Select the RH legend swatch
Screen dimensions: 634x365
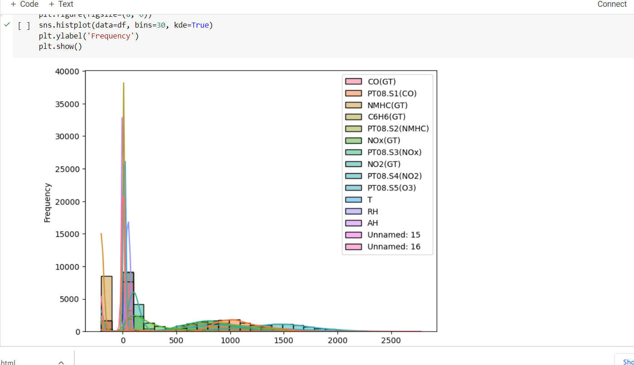[354, 211]
